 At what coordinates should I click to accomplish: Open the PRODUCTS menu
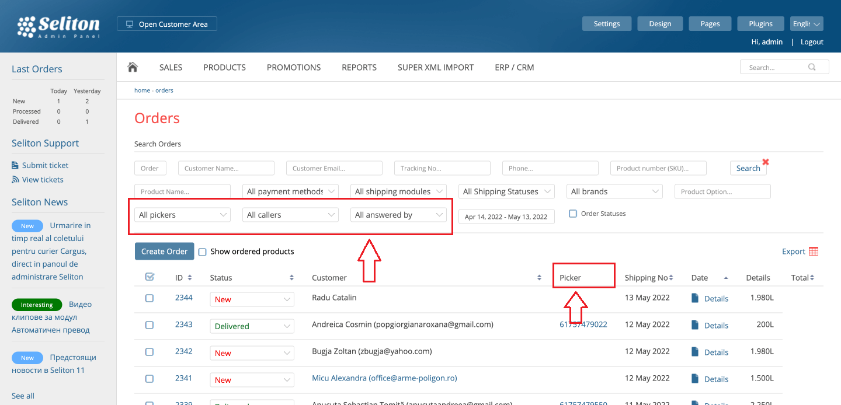point(224,67)
